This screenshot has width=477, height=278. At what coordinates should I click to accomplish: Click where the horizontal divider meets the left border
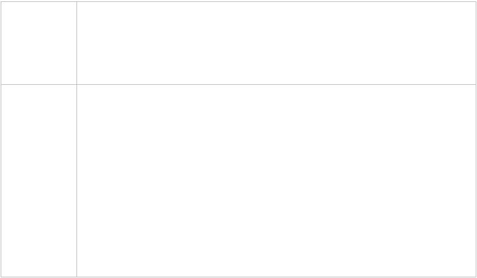pos(1,84)
